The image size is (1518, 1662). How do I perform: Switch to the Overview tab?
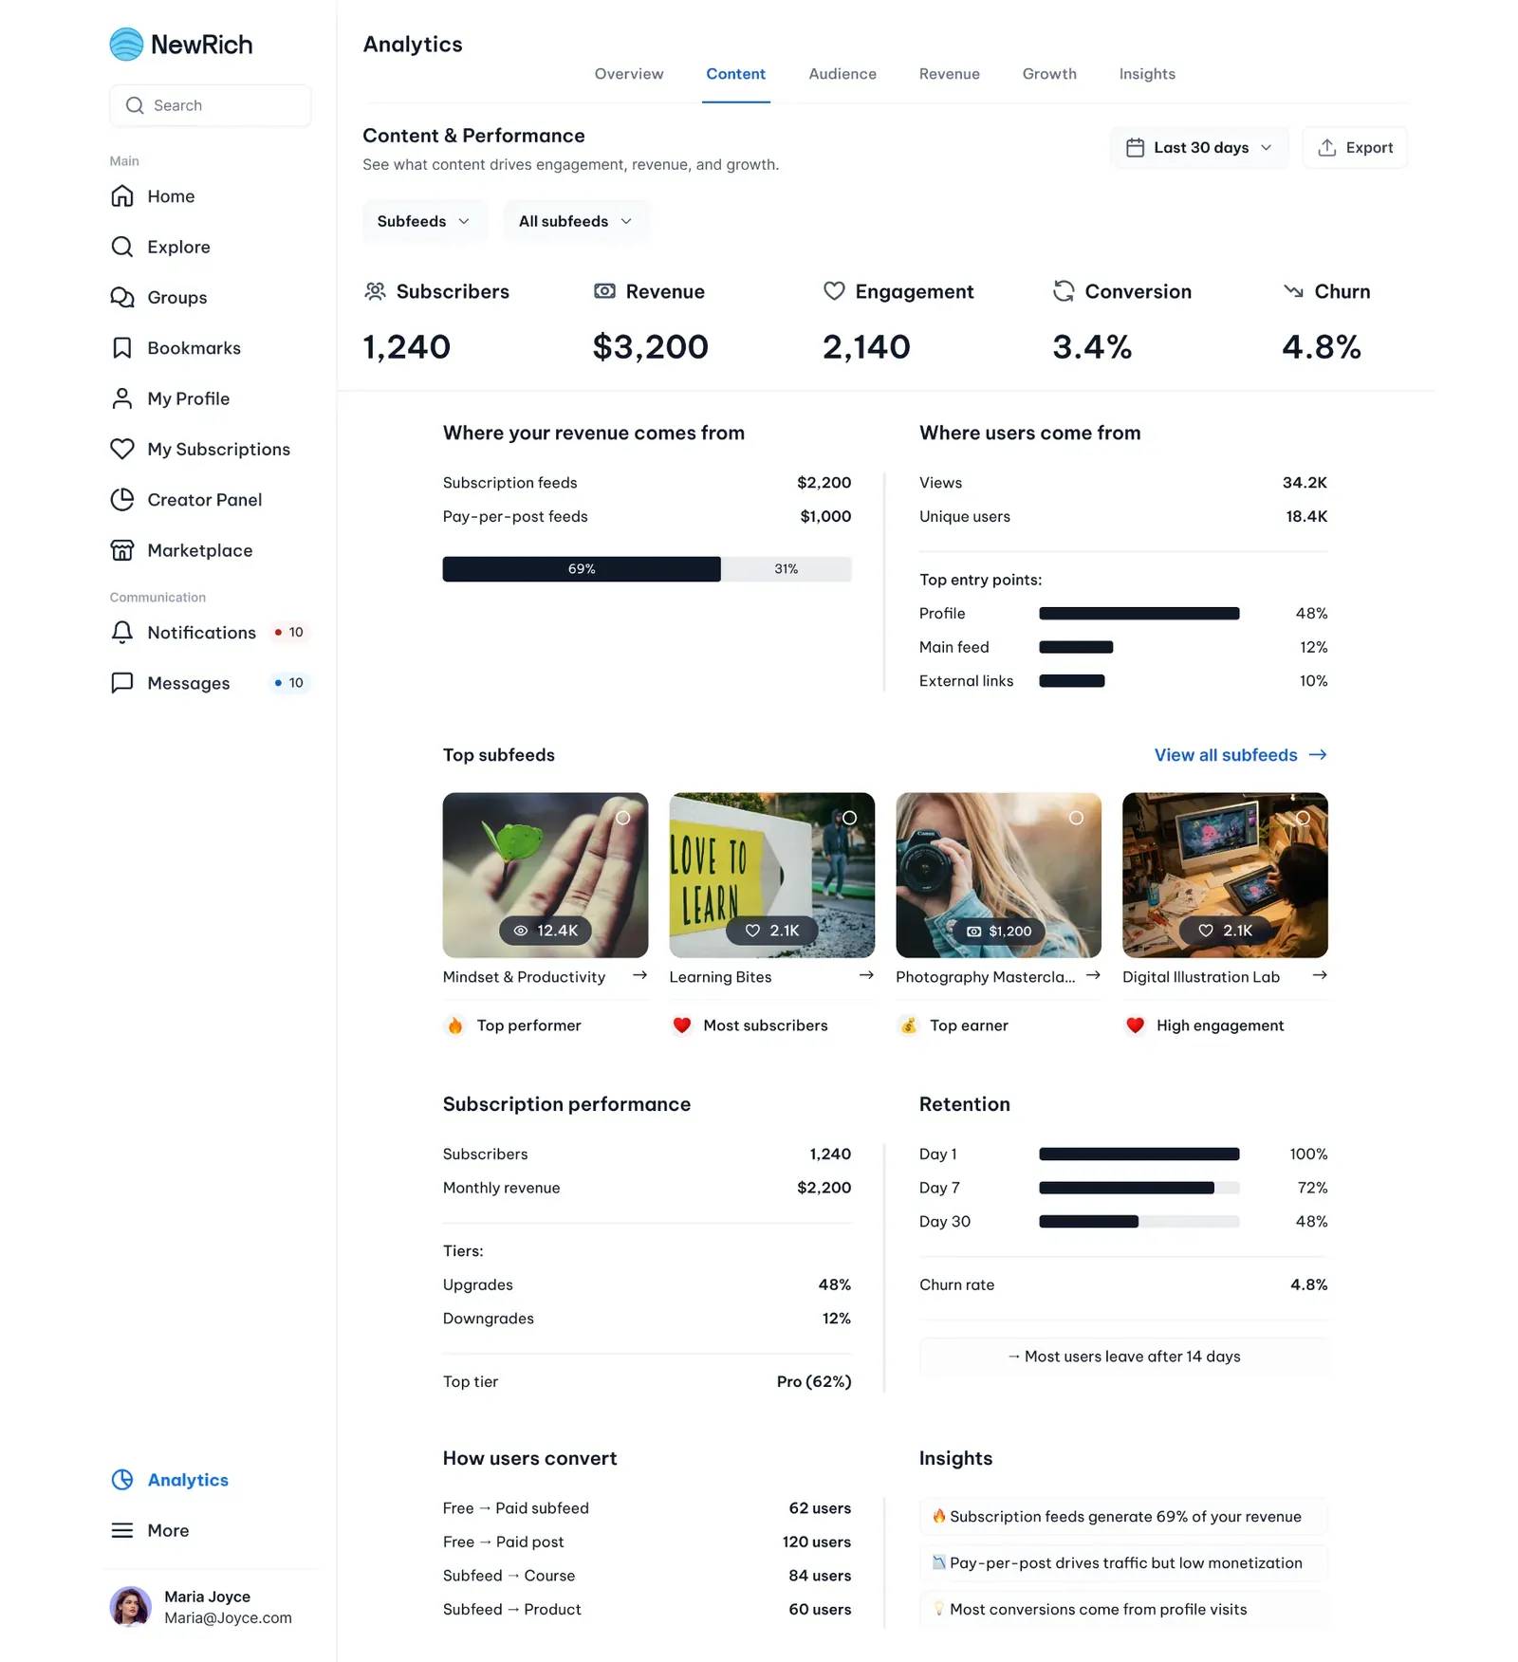pyautogui.click(x=629, y=74)
